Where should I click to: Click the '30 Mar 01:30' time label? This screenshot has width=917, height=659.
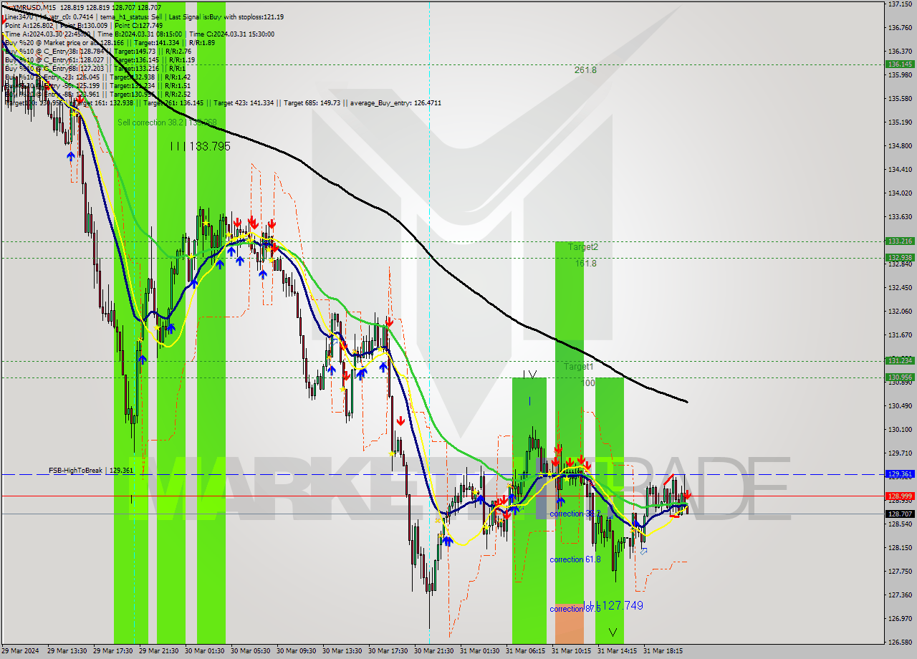[204, 651]
